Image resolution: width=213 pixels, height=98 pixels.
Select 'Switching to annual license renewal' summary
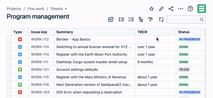coord(94,47)
